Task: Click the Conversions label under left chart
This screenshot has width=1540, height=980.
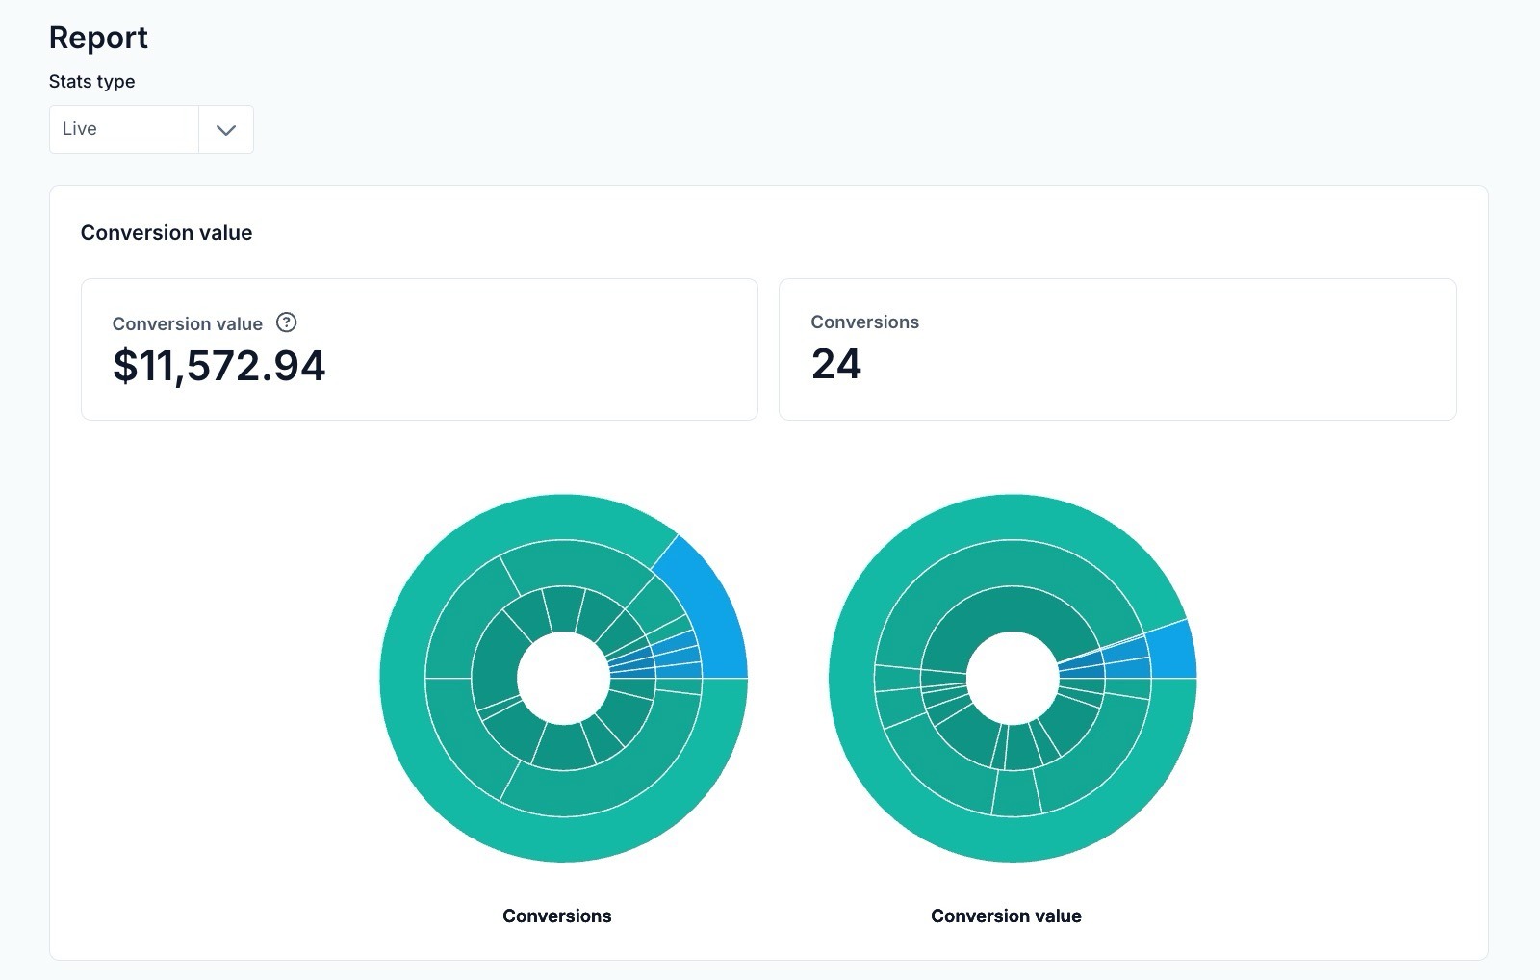Action: (556, 916)
